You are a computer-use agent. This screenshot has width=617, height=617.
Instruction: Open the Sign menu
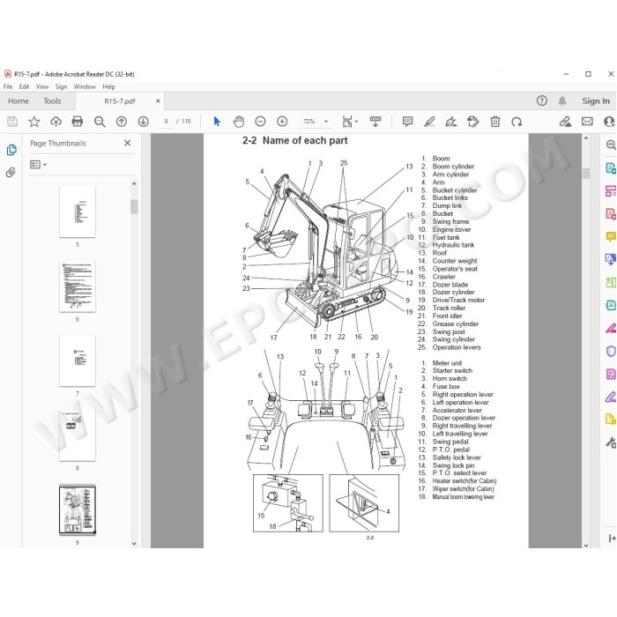click(61, 86)
